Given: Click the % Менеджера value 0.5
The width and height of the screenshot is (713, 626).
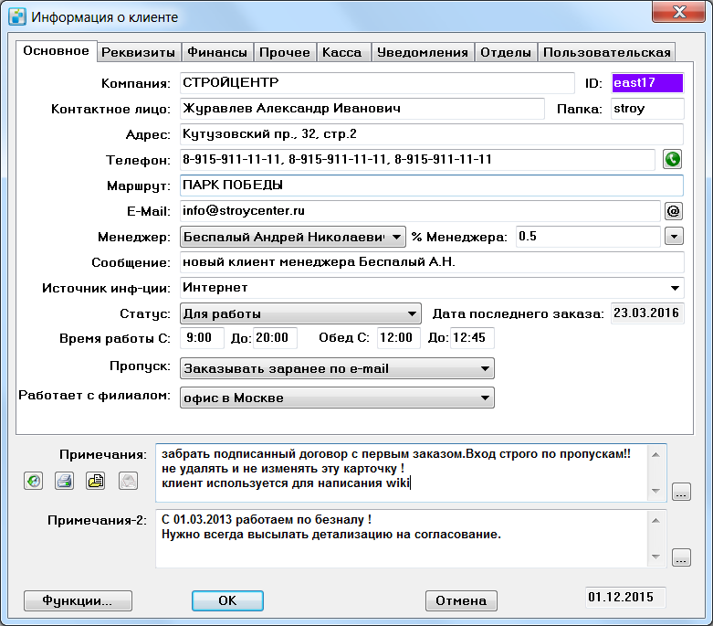Looking at the screenshot, I should click(588, 237).
